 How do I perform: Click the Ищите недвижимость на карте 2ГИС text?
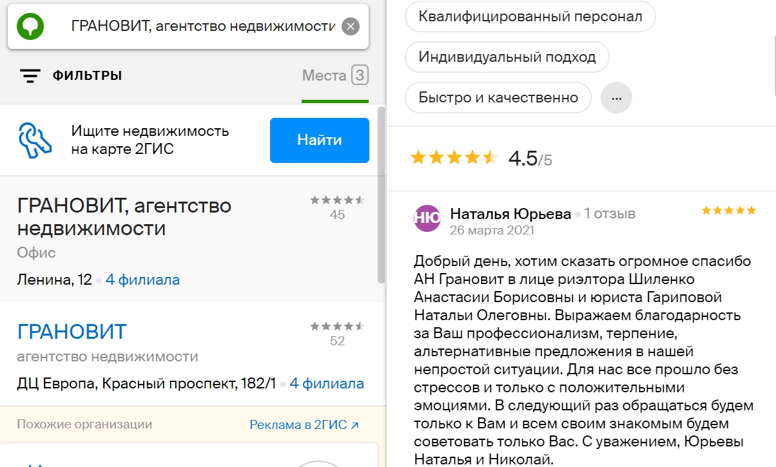(150, 140)
